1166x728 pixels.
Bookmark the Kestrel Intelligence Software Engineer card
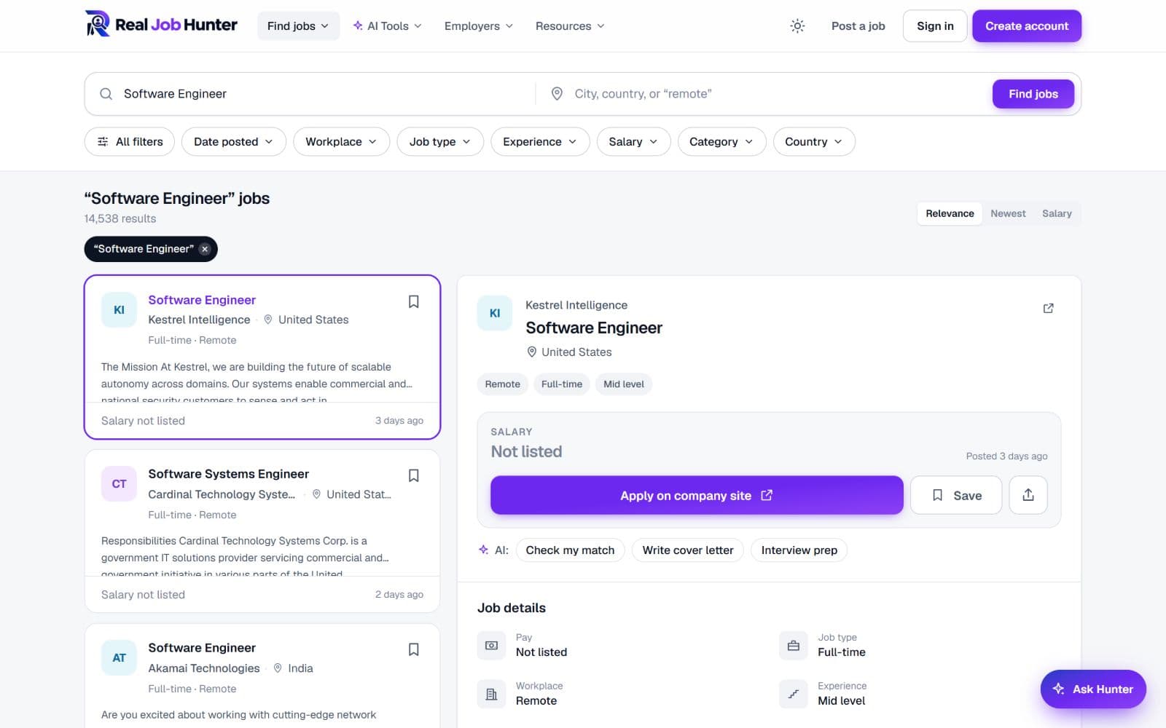pos(413,301)
